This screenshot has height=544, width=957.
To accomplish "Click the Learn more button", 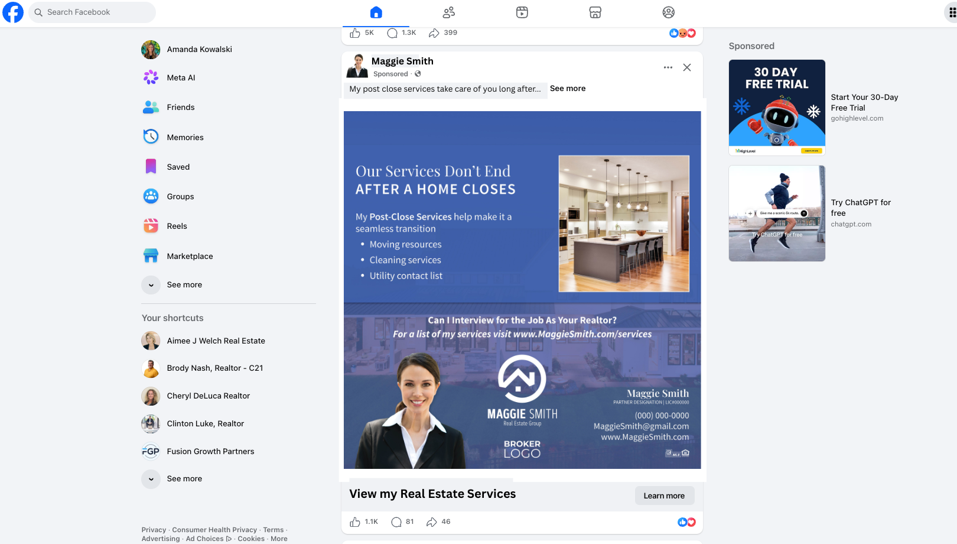I will tap(664, 496).
